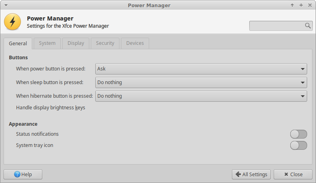The width and height of the screenshot is (316, 183).
Task: Open the hibernate button action dropdown
Action: tap(201, 96)
